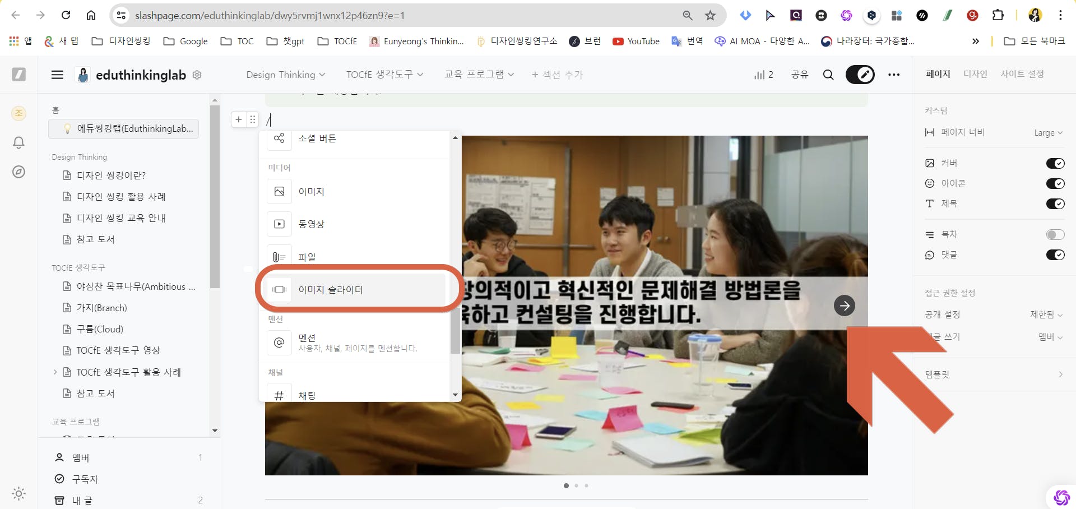Image resolution: width=1076 pixels, height=509 pixels.
Task: Toggle the edit mode pencil switch
Action: click(860, 75)
